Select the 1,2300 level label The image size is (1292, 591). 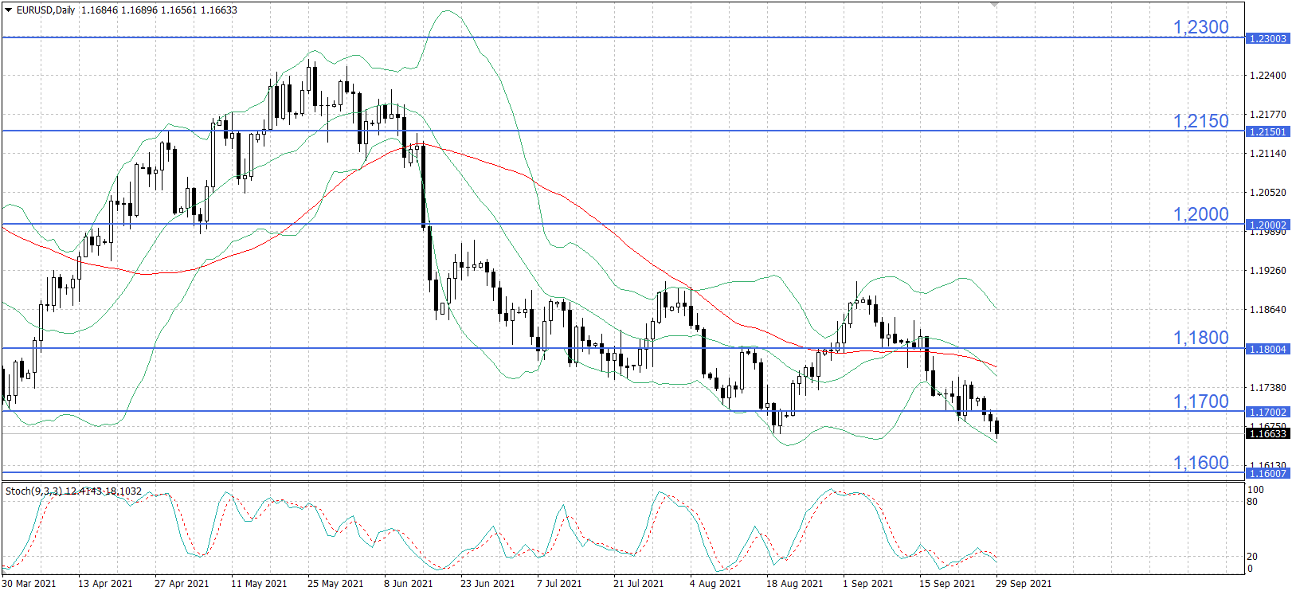(x=1200, y=27)
